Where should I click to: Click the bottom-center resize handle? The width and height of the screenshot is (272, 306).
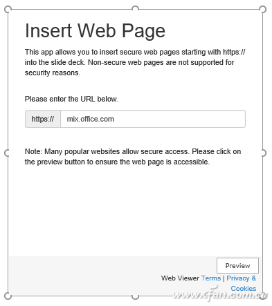135,297
